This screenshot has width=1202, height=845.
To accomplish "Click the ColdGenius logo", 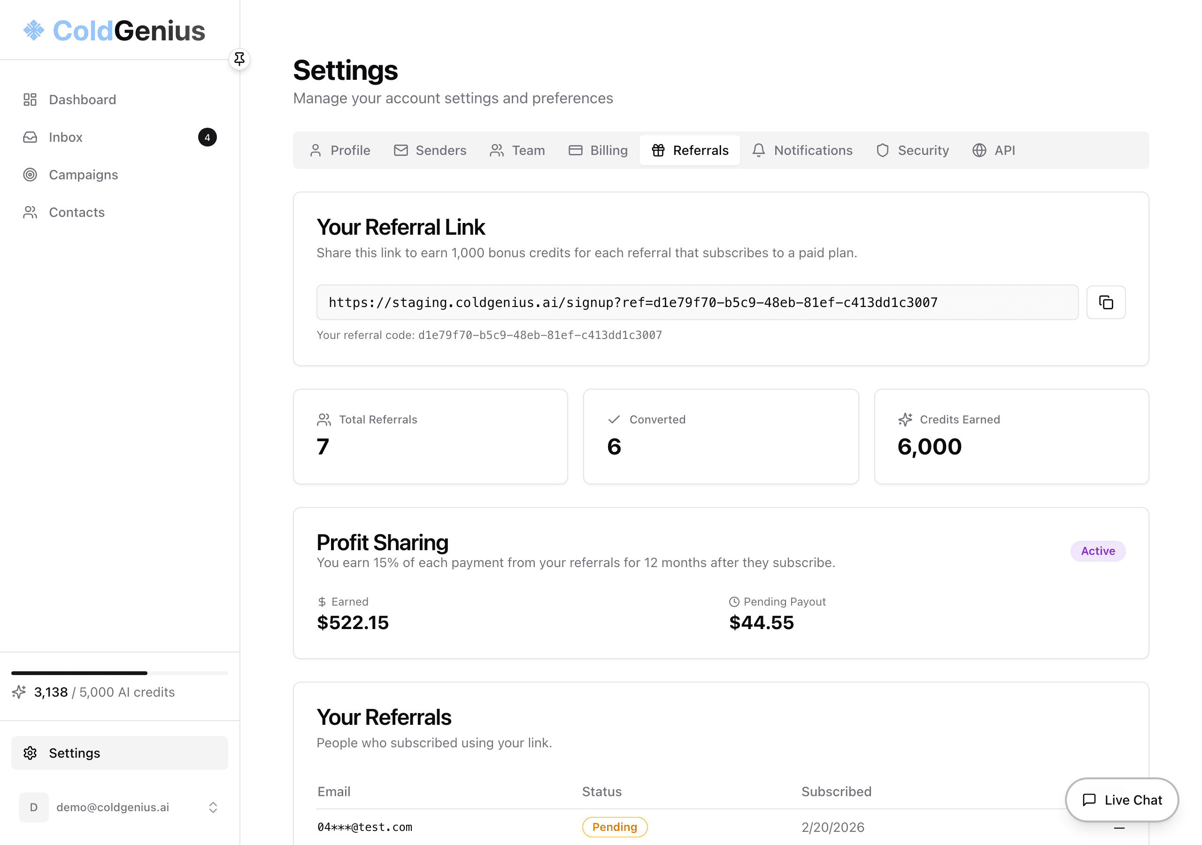I will coord(114,31).
